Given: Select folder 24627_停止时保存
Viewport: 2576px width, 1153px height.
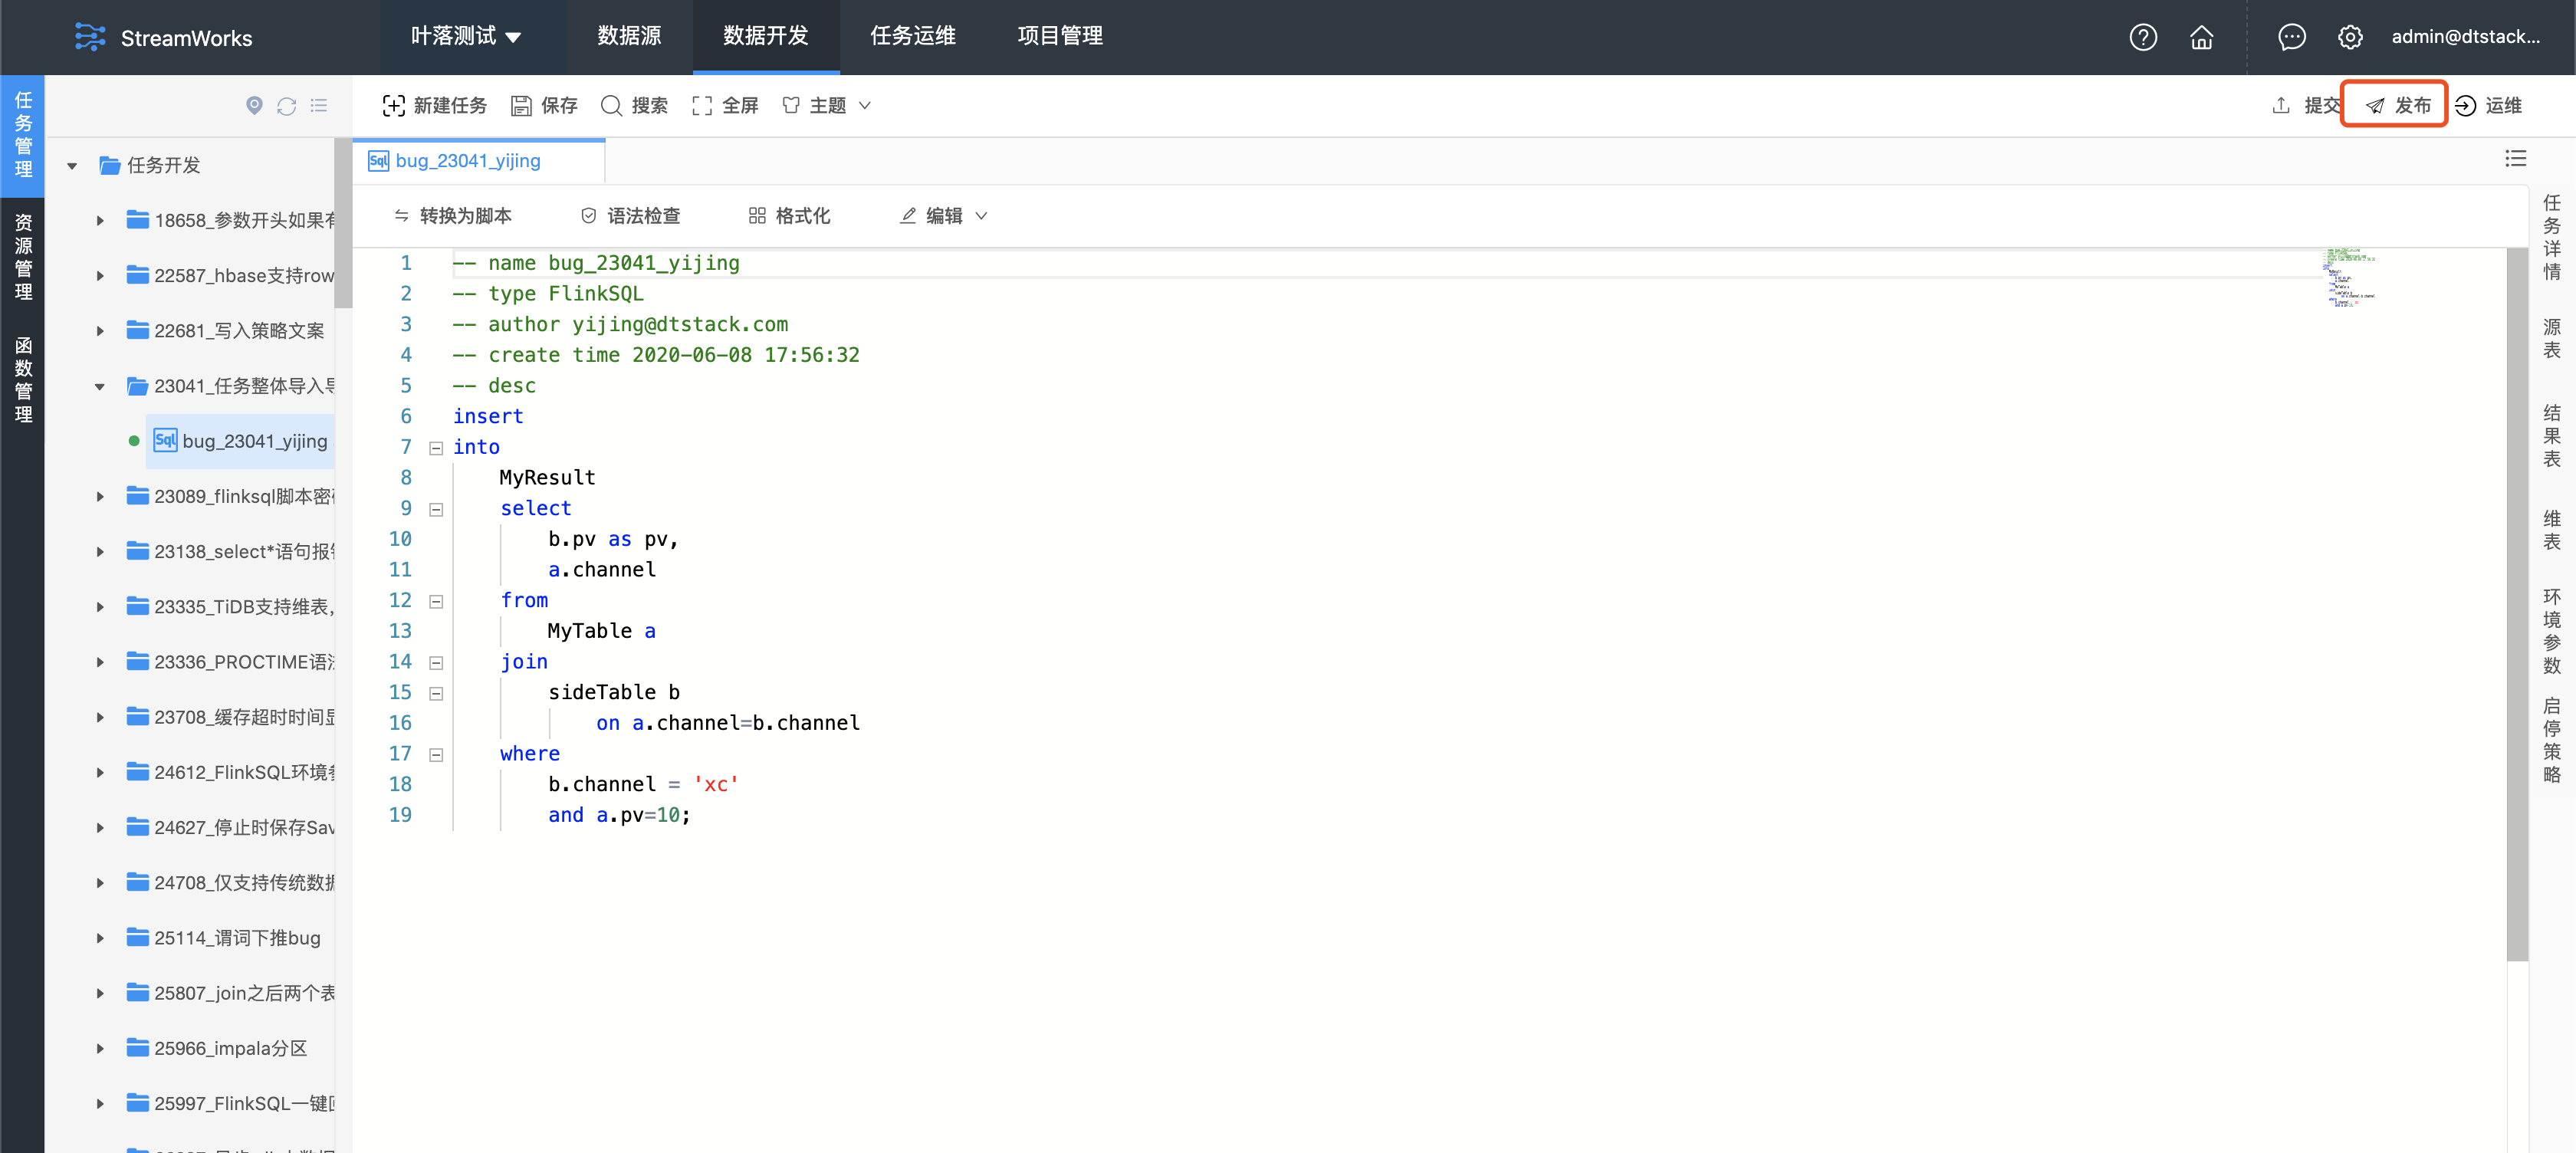Looking at the screenshot, I should tap(231, 828).
